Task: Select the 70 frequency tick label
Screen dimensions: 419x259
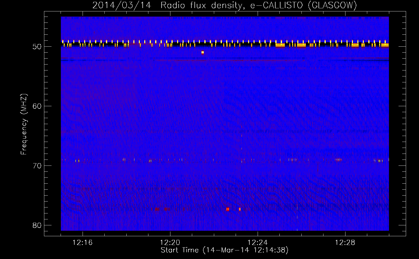Action: 37,166
